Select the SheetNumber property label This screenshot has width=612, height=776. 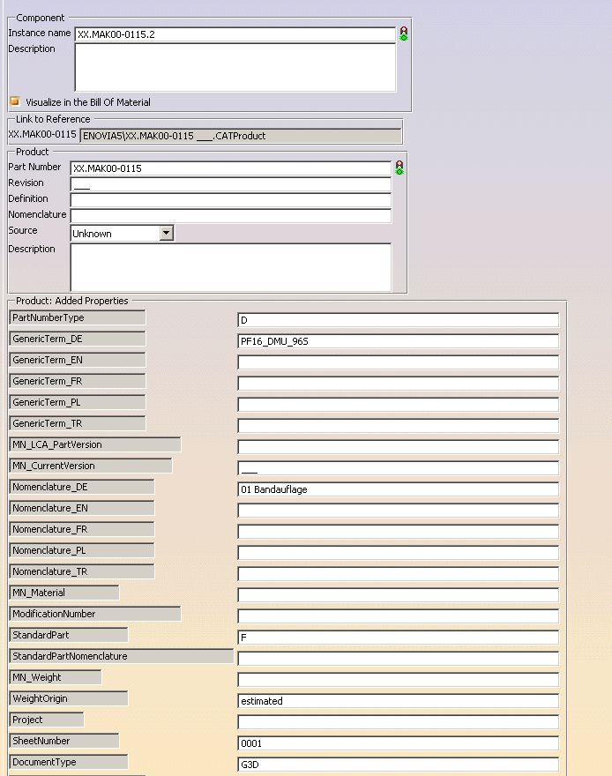coord(64,741)
